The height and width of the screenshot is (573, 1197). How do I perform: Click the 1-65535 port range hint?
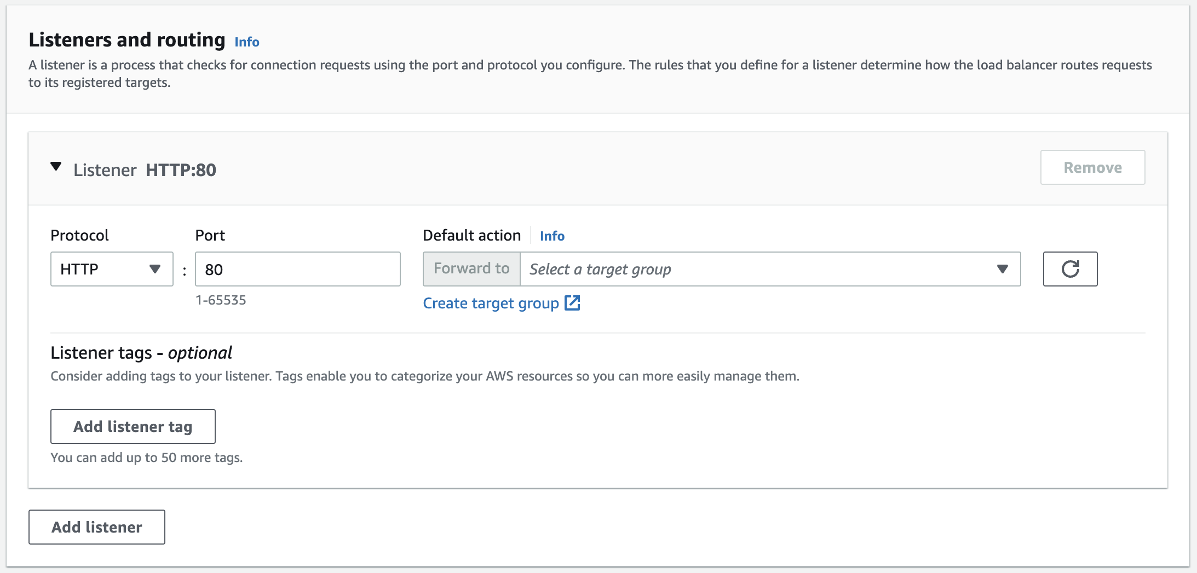(221, 300)
